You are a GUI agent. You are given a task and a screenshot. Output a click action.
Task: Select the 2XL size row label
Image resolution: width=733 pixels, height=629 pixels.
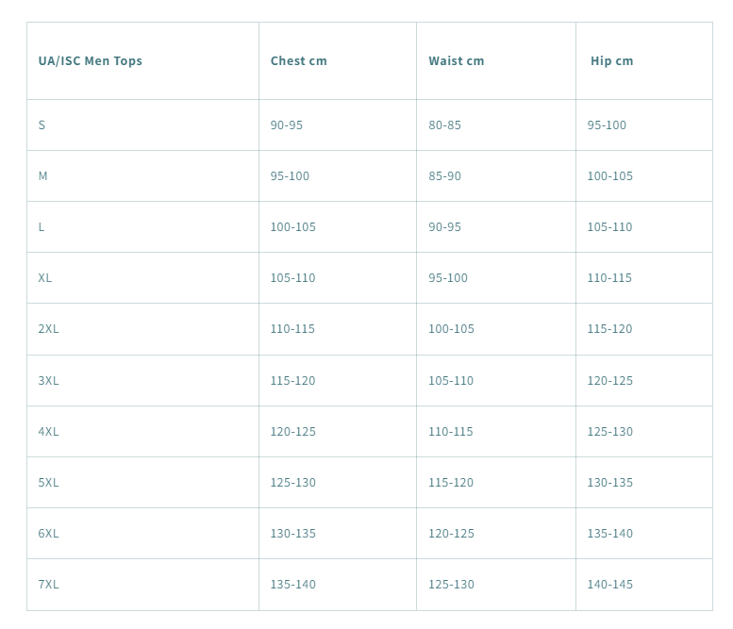48,329
